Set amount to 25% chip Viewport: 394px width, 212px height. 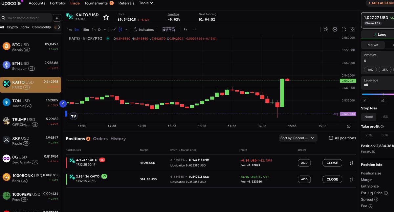[385, 70]
